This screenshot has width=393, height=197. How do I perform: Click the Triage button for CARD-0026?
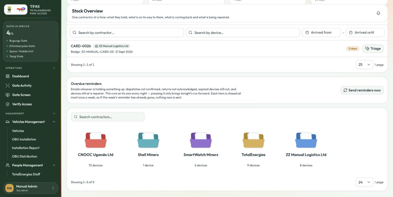373,49
